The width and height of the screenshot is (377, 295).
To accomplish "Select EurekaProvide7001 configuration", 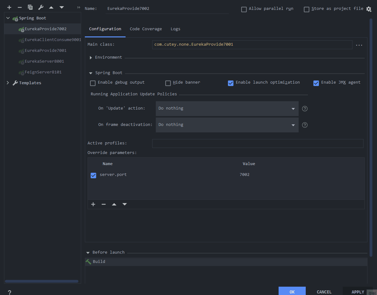I will click(x=43, y=51).
